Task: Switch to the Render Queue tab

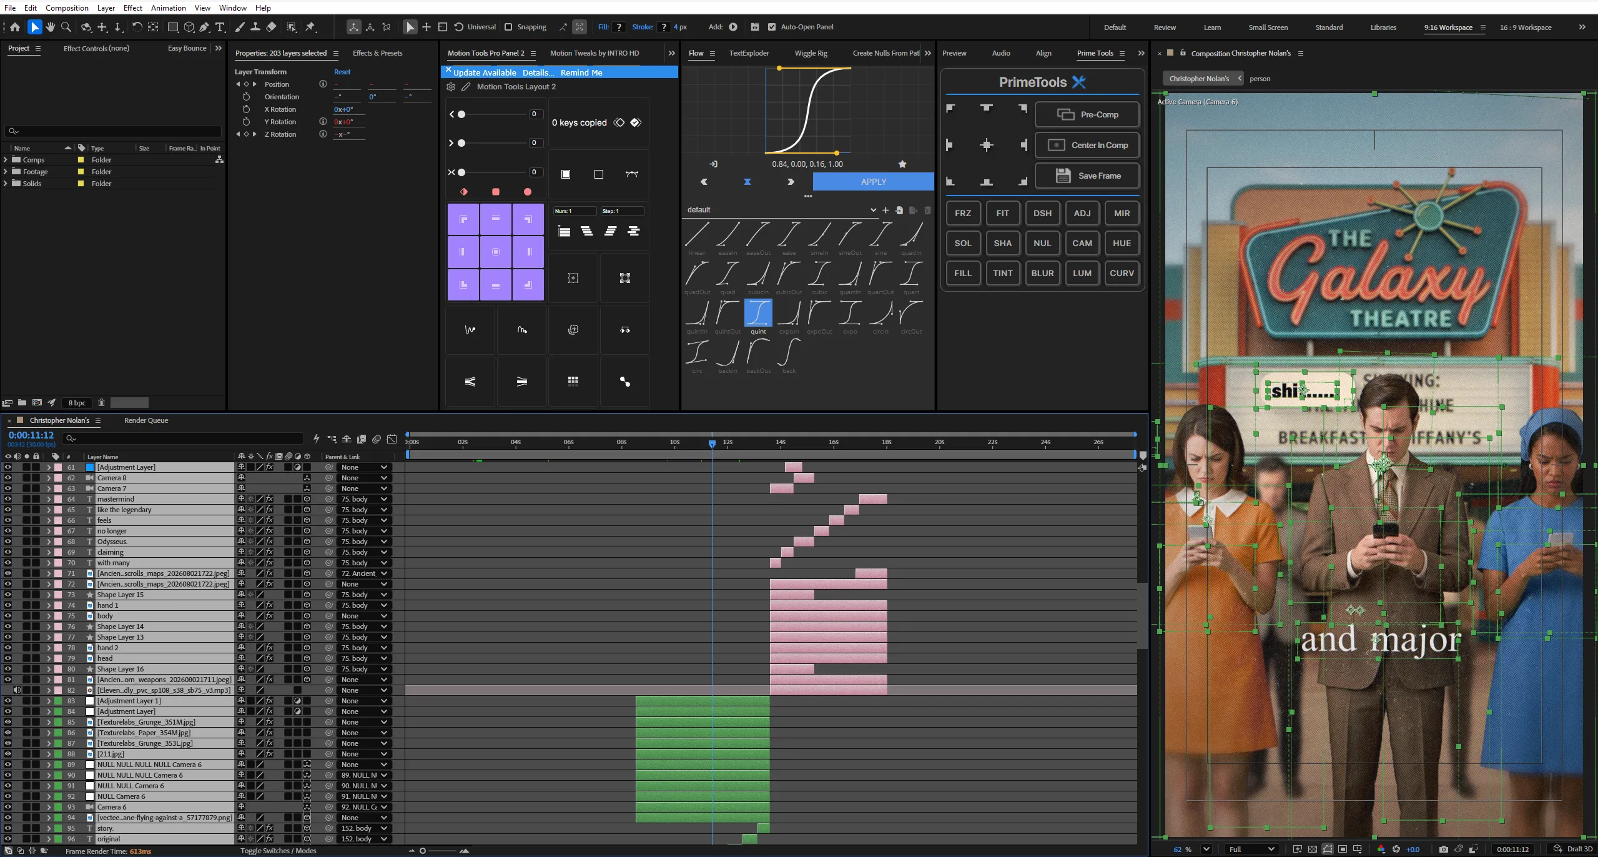Action: [x=146, y=420]
